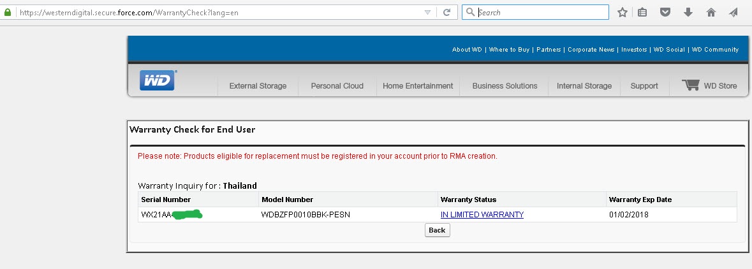Click the Pocket save icon
The height and width of the screenshot is (269, 752).
click(x=665, y=12)
